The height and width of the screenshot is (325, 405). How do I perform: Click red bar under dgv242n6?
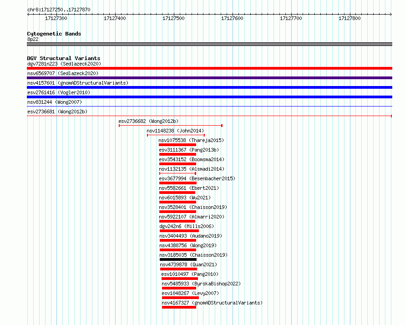click(179, 231)
